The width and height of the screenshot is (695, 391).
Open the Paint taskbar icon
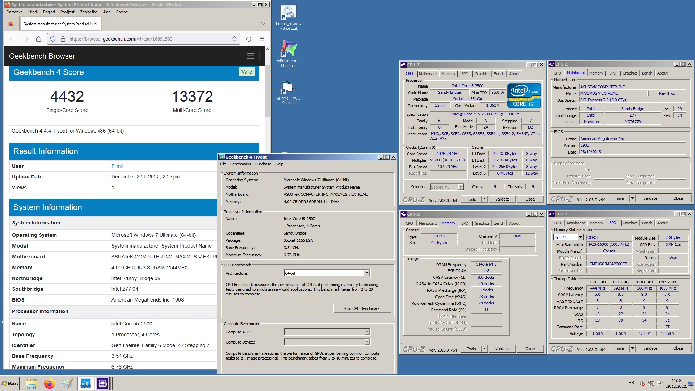click(67, 383)
